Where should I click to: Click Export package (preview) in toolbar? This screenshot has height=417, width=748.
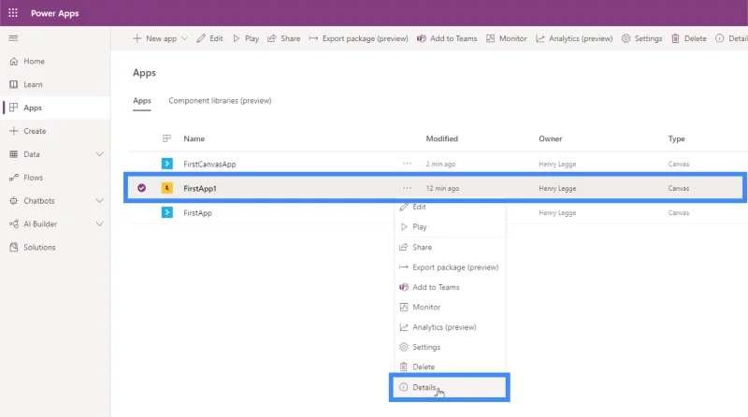[358, 38]
